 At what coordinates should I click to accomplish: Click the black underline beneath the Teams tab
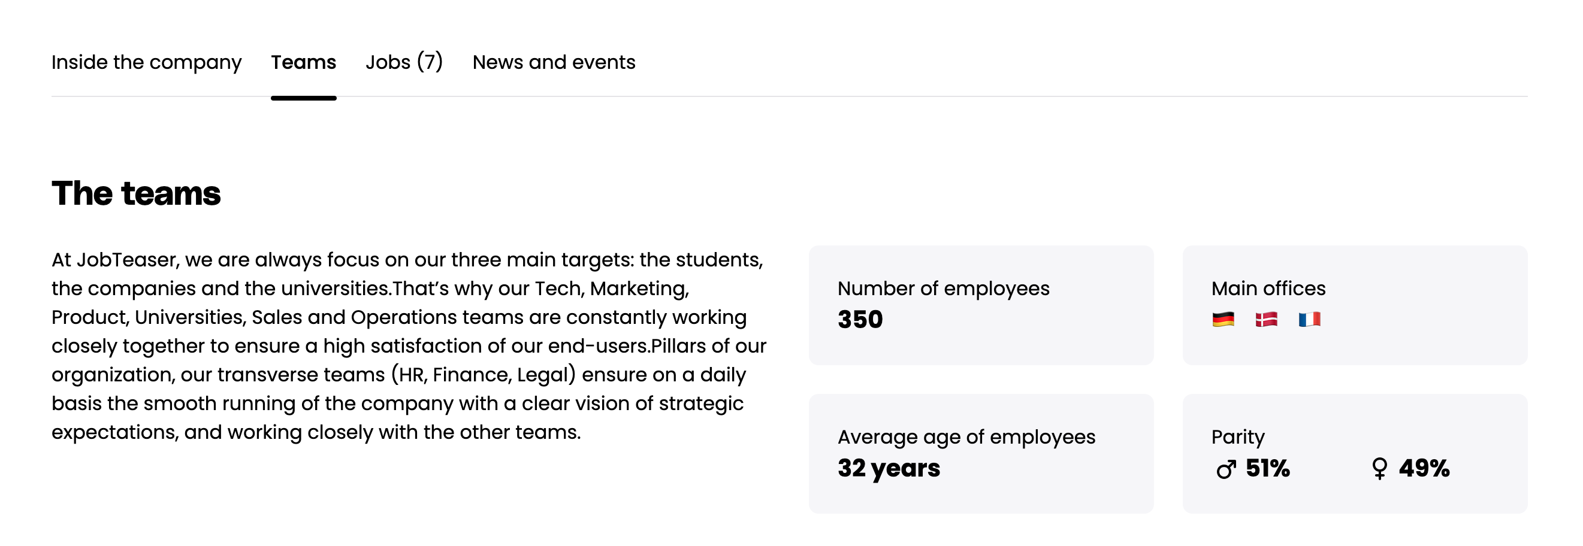[304, 98]
